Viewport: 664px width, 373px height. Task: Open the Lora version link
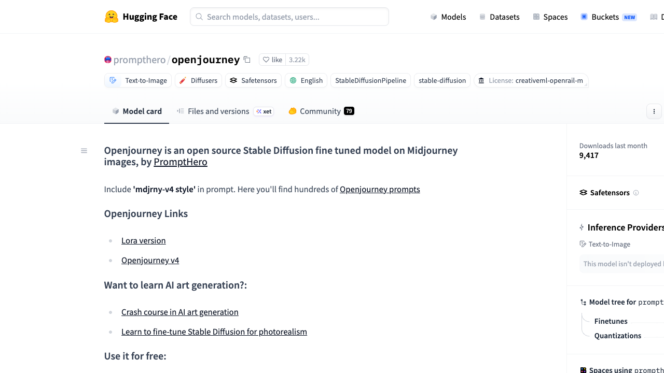(x=144, y=240)
